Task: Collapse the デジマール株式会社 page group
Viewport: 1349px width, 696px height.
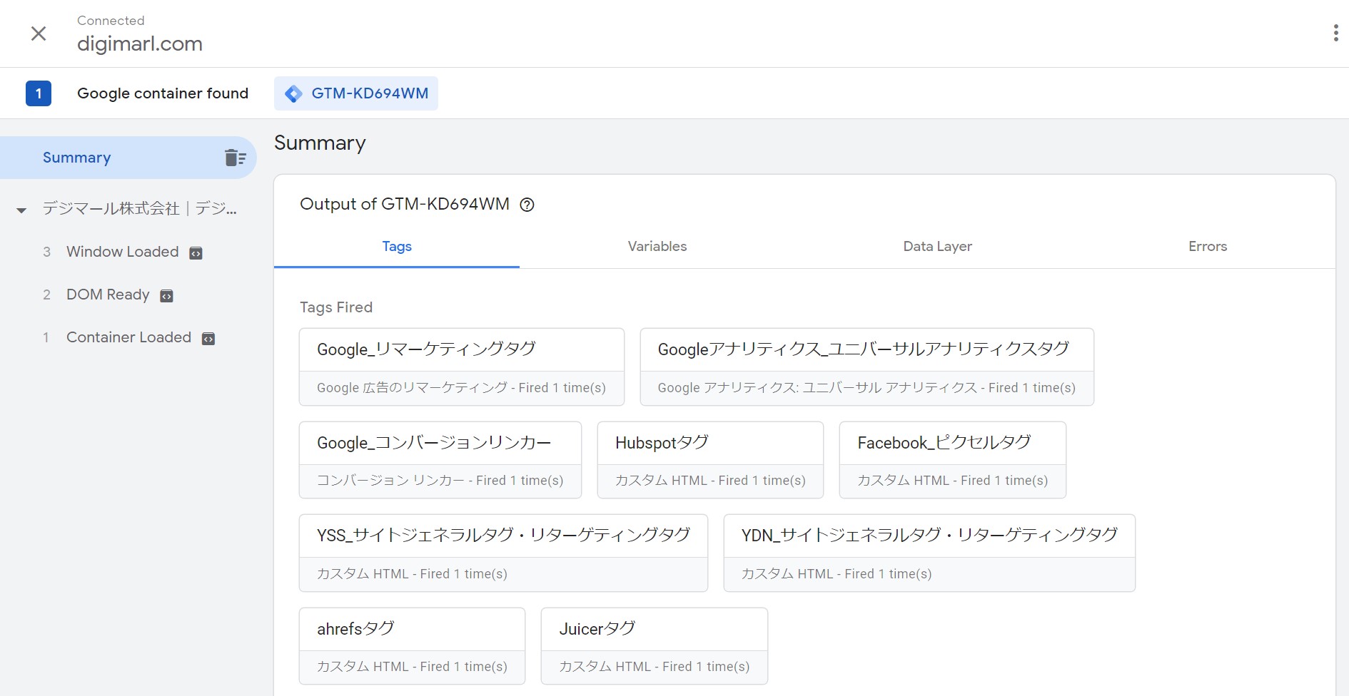Action: (x=21, y=210)
